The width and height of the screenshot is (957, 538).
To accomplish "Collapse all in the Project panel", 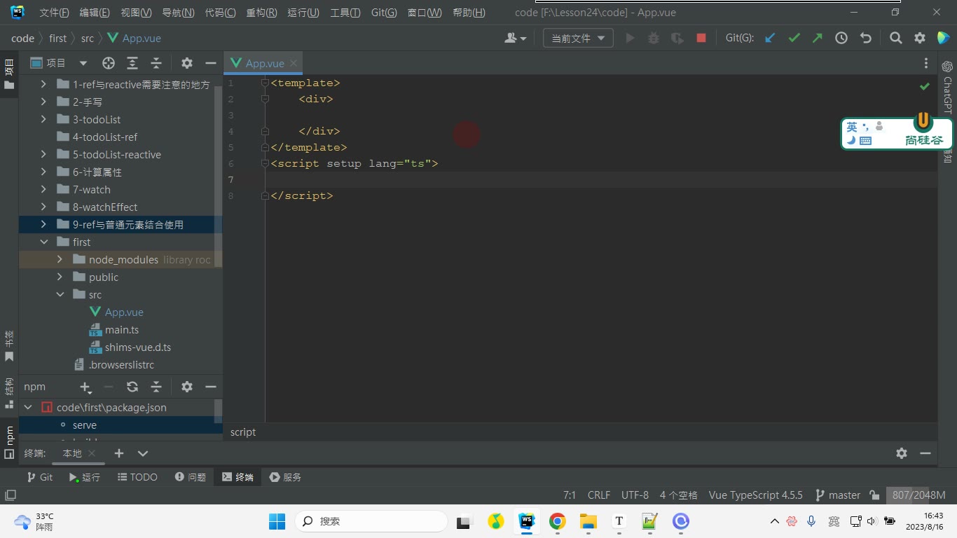I will [156, 63].
